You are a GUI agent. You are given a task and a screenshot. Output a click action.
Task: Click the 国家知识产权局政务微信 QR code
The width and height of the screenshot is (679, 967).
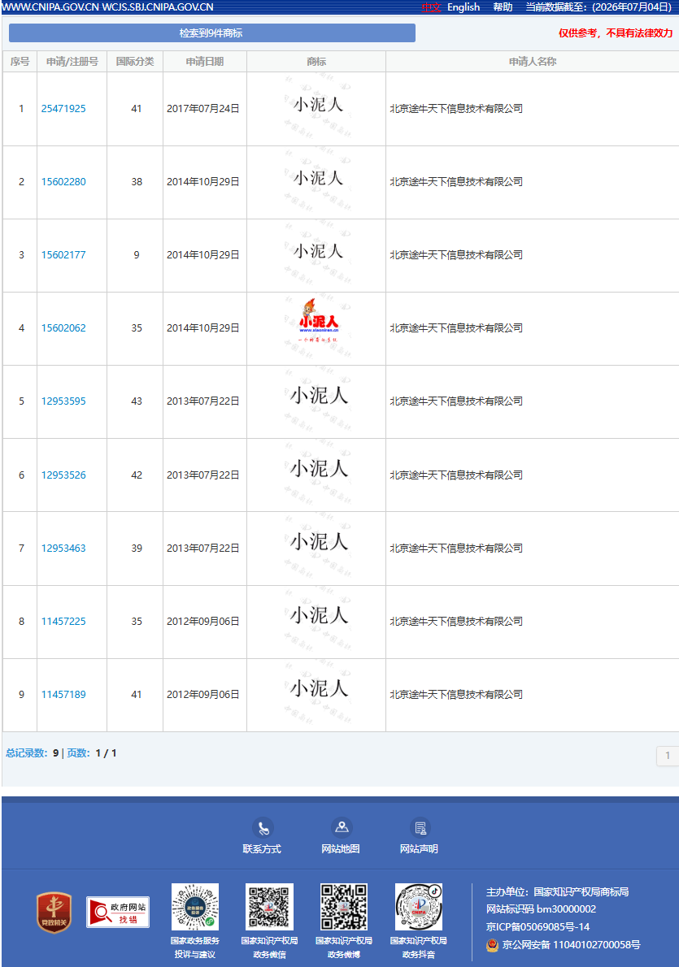point(270,907)
